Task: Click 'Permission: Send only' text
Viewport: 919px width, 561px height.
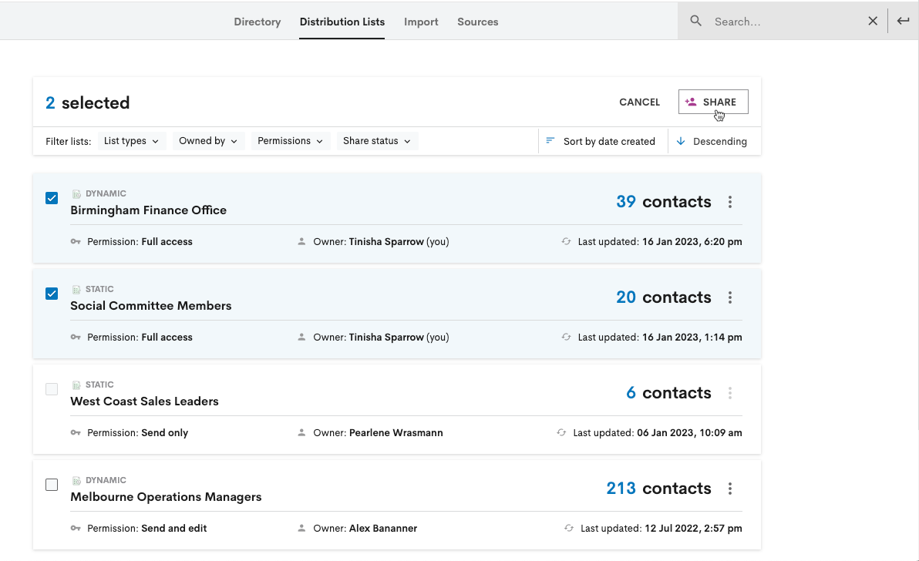Action: point(138,433)
